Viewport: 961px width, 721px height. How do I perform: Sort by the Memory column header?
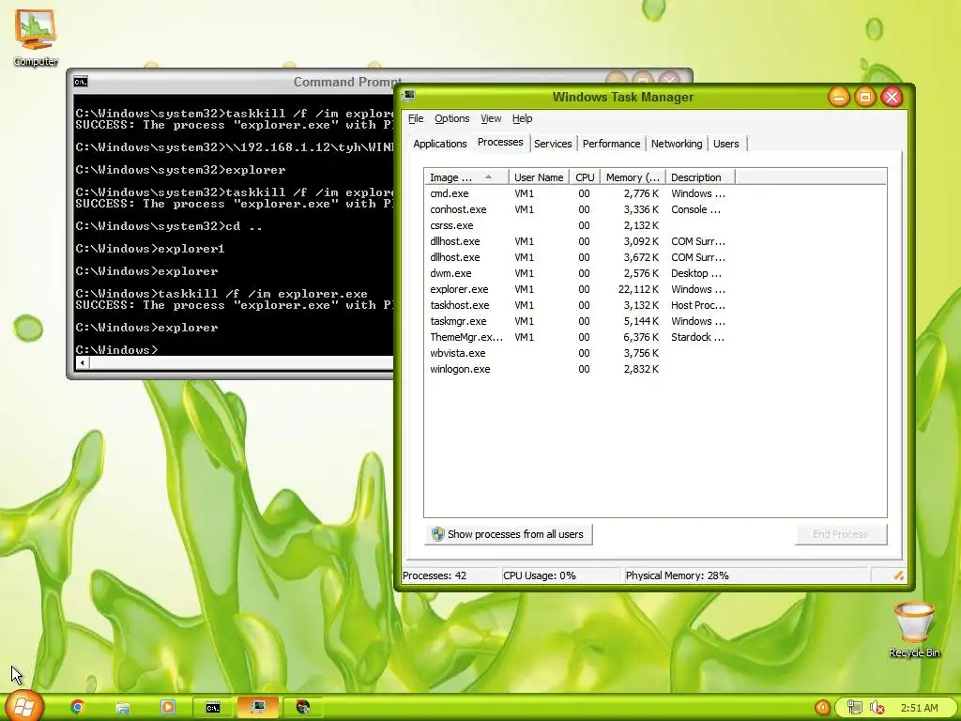coord(633,177)
